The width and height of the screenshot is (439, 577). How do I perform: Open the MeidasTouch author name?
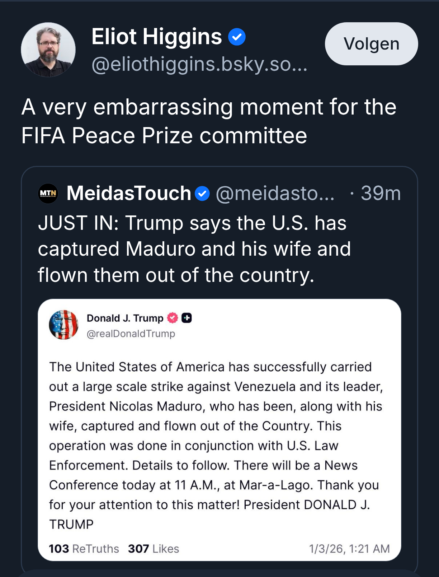point(129,194)
